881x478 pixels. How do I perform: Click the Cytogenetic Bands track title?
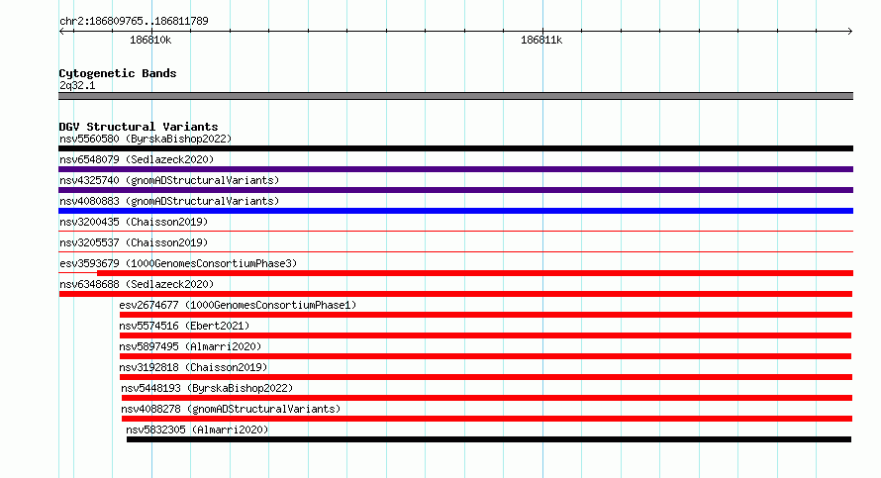coord(118,73)
